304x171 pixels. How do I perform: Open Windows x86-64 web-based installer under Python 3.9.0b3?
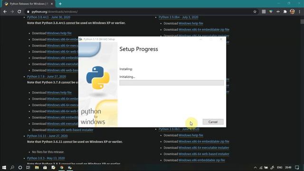coord(204,154)
